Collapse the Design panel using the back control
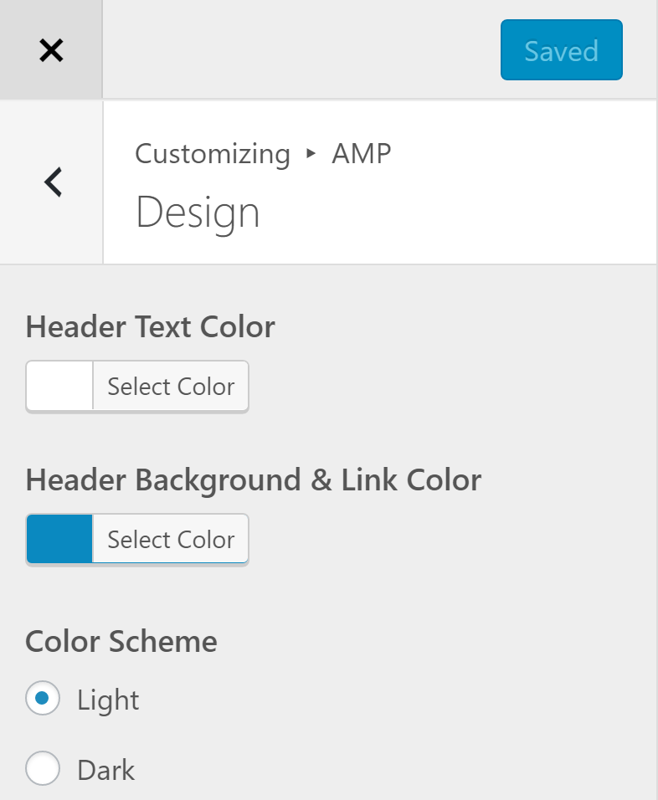 [52, 182]
